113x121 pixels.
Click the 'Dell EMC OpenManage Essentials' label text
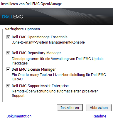(x=40, y=37)
